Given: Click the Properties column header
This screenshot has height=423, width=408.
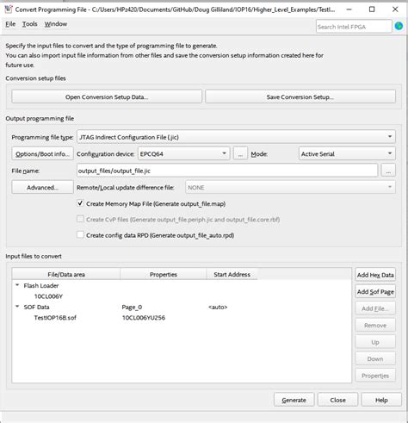Looking at the screenshot, I should pos(164,274).
